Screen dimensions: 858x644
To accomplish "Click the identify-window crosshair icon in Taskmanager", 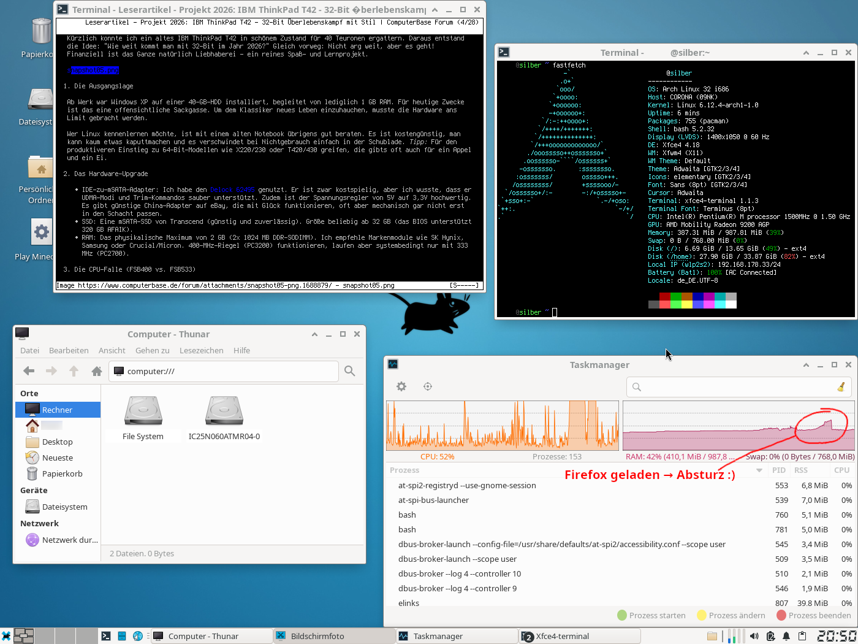I will pos(428,386).
